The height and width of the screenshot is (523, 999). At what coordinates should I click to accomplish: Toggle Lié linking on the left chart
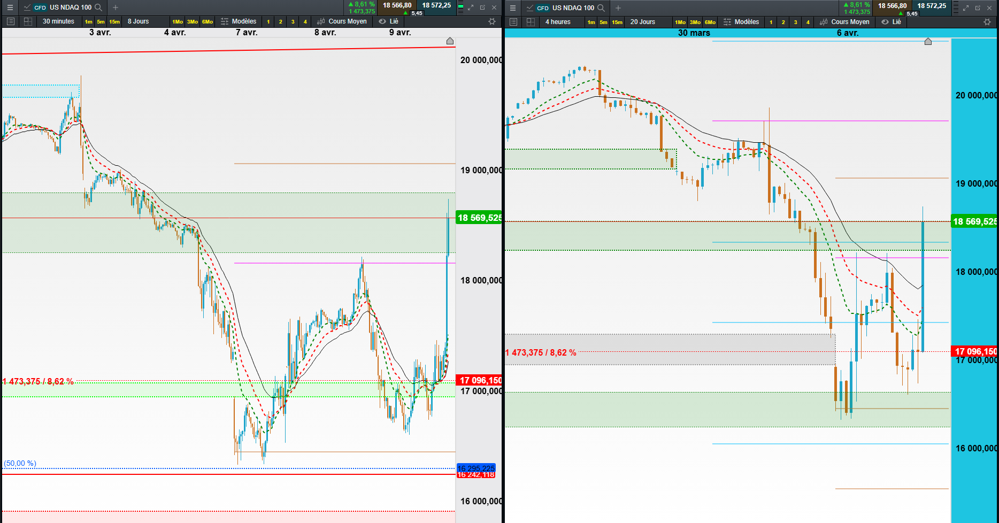[x=389, y=21]
